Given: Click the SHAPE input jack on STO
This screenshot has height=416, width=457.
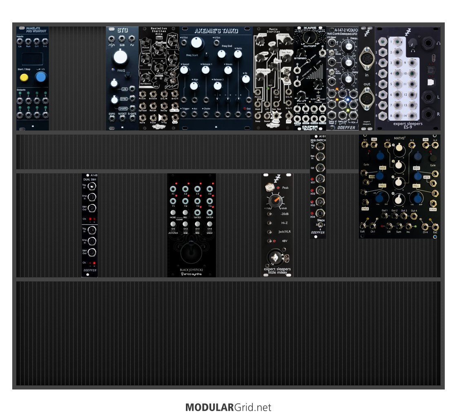Looking at the screenshot, I should 132,108.
